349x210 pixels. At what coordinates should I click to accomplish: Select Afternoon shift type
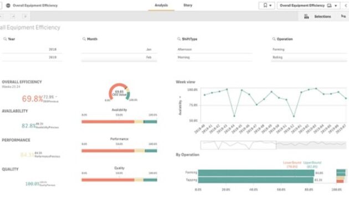tap(214, 49)
